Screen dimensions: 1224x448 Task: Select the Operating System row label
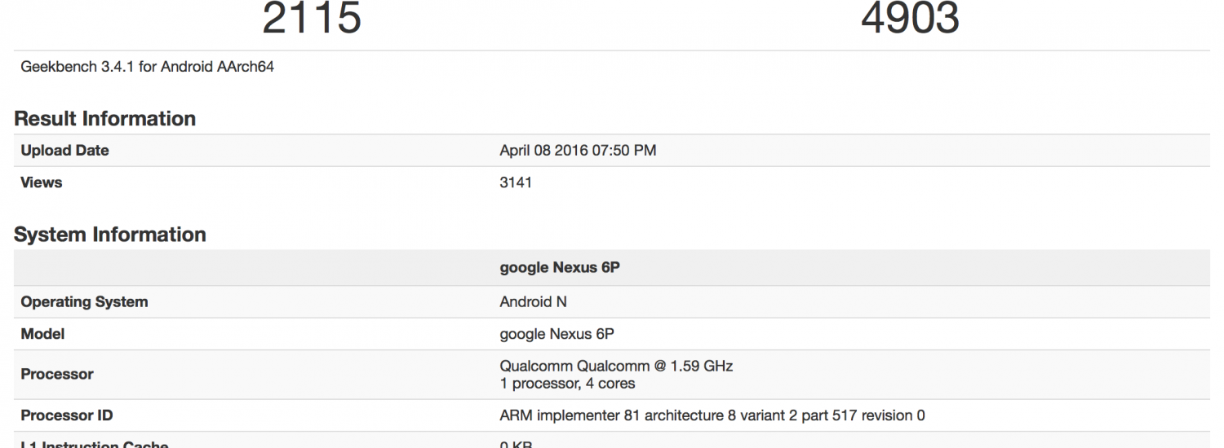pyautogui.click(x=84, y=301)
